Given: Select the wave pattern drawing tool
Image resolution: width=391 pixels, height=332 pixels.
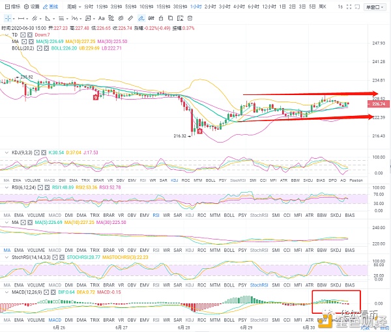Looking at the screenshot, I should (74, 18).
